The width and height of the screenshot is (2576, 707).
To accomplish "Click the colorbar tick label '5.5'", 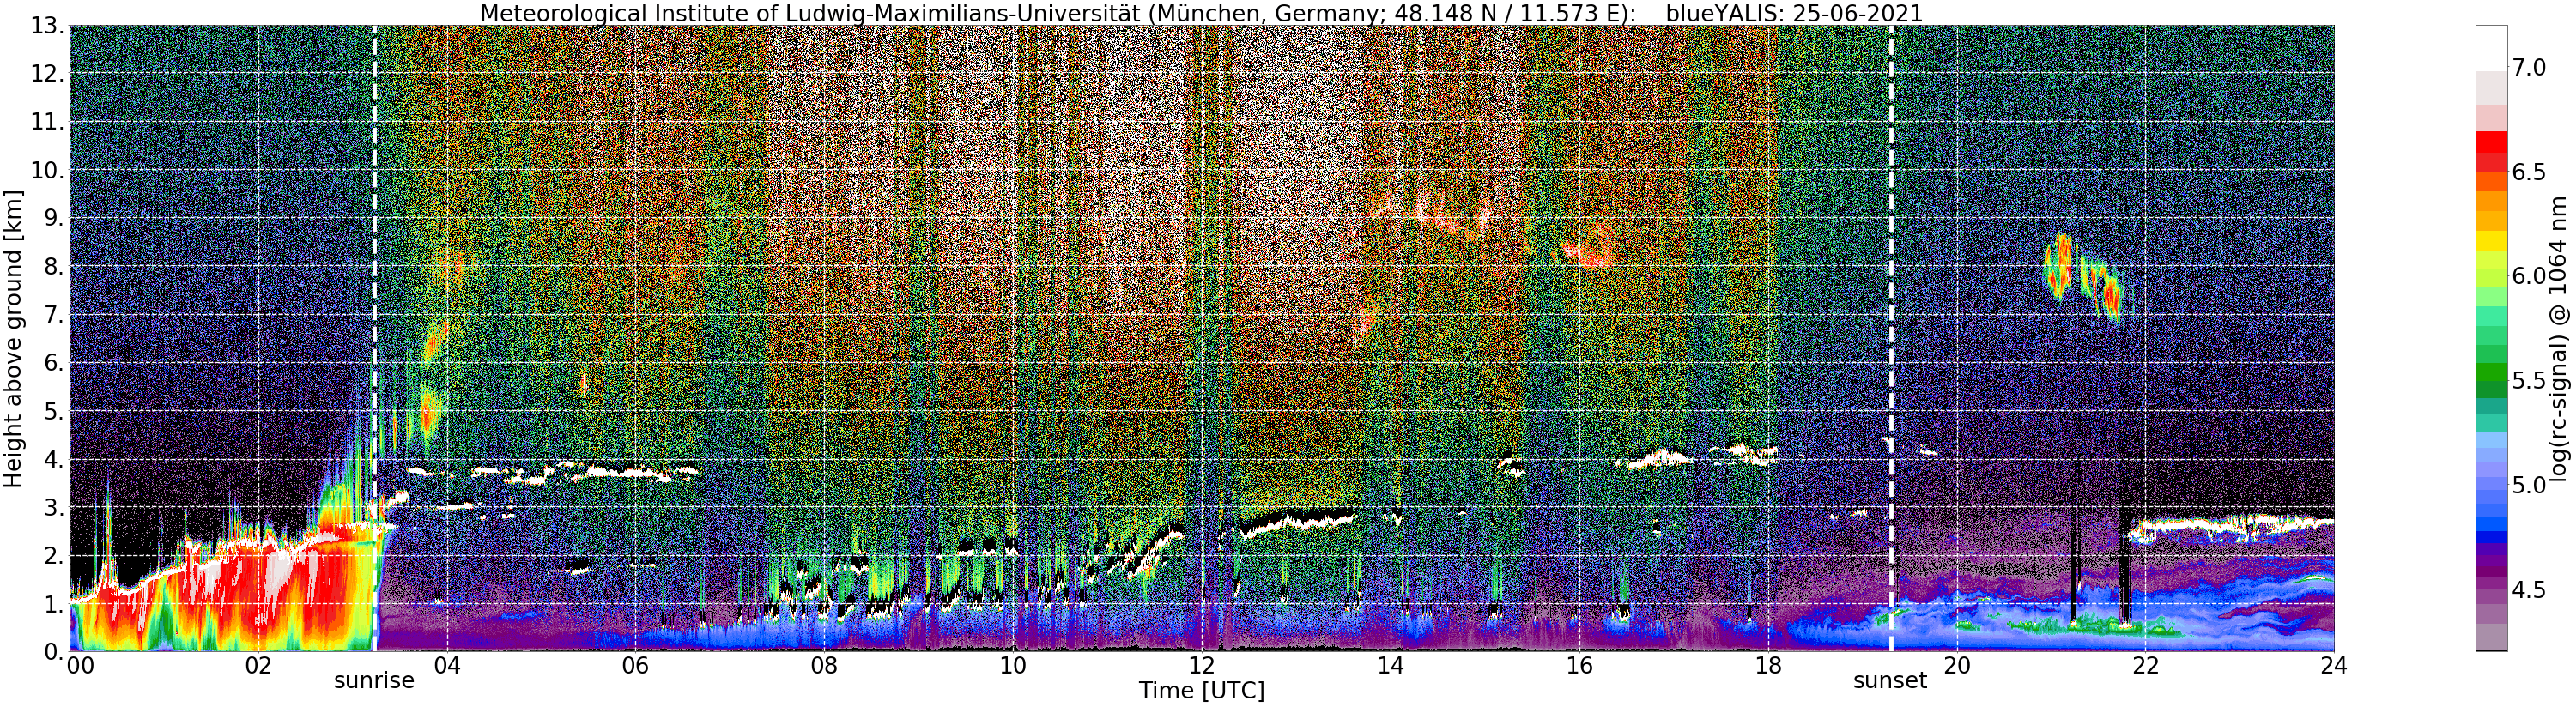I will [x=2530, y=380].
